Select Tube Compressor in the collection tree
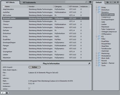This screenshot has height=95, width=120. tap(108, 29)
